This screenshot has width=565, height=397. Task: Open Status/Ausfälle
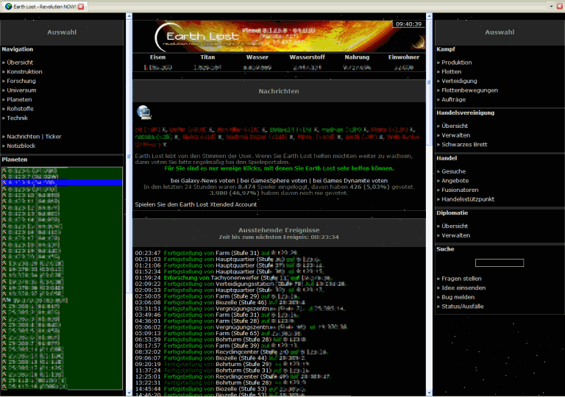point(462,307)
